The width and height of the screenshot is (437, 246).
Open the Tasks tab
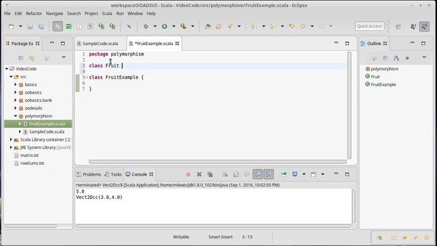(116, 174)
